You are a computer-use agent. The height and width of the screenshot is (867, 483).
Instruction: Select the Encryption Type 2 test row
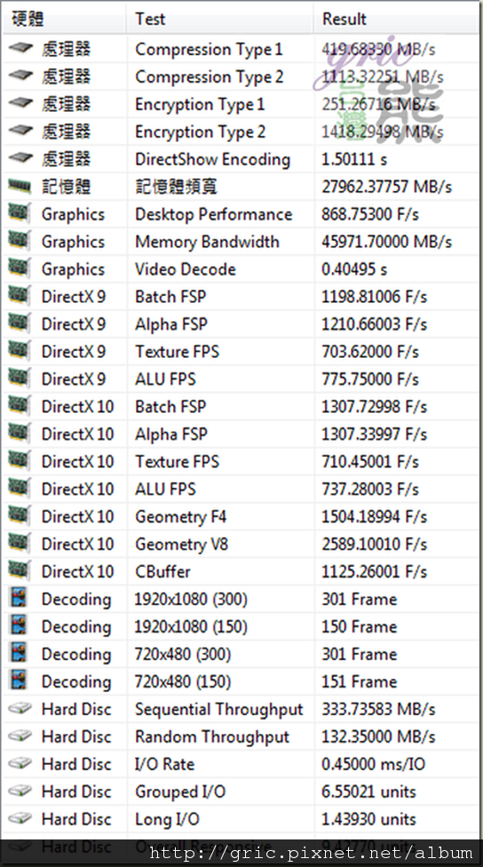coord(241,131)
